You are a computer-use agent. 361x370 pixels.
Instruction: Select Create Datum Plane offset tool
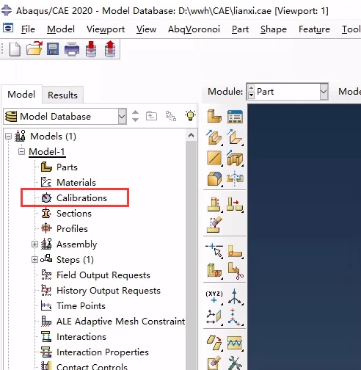[214, 317]
